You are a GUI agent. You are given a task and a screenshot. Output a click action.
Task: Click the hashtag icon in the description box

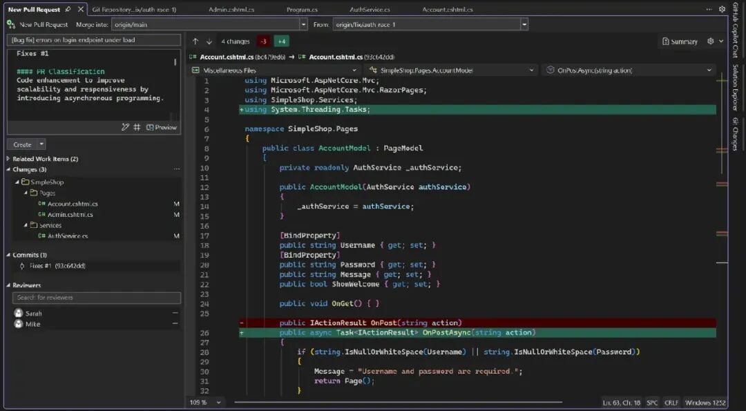coord(137,126)
